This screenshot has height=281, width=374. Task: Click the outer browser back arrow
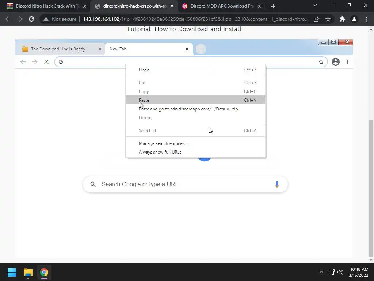click(8, 19)
